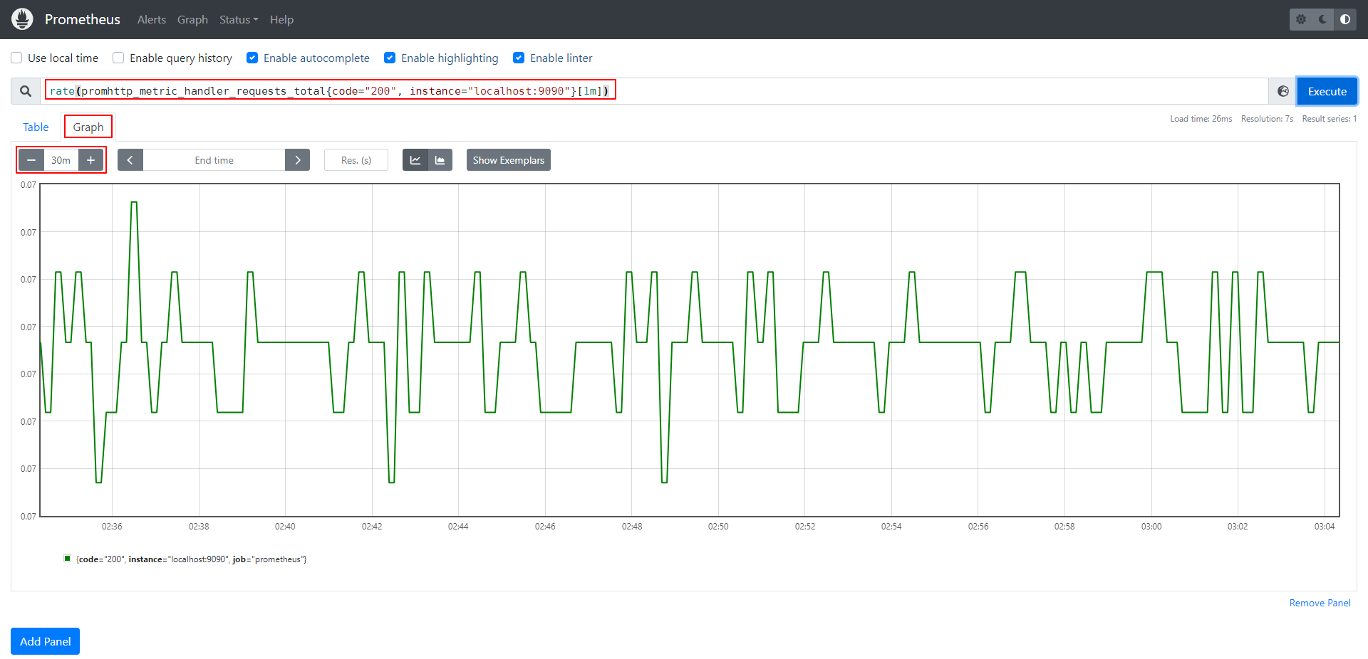Click the Res. (s) resolution field
The height and width of the screenshot is (659, 1368).
click(356, 160)
